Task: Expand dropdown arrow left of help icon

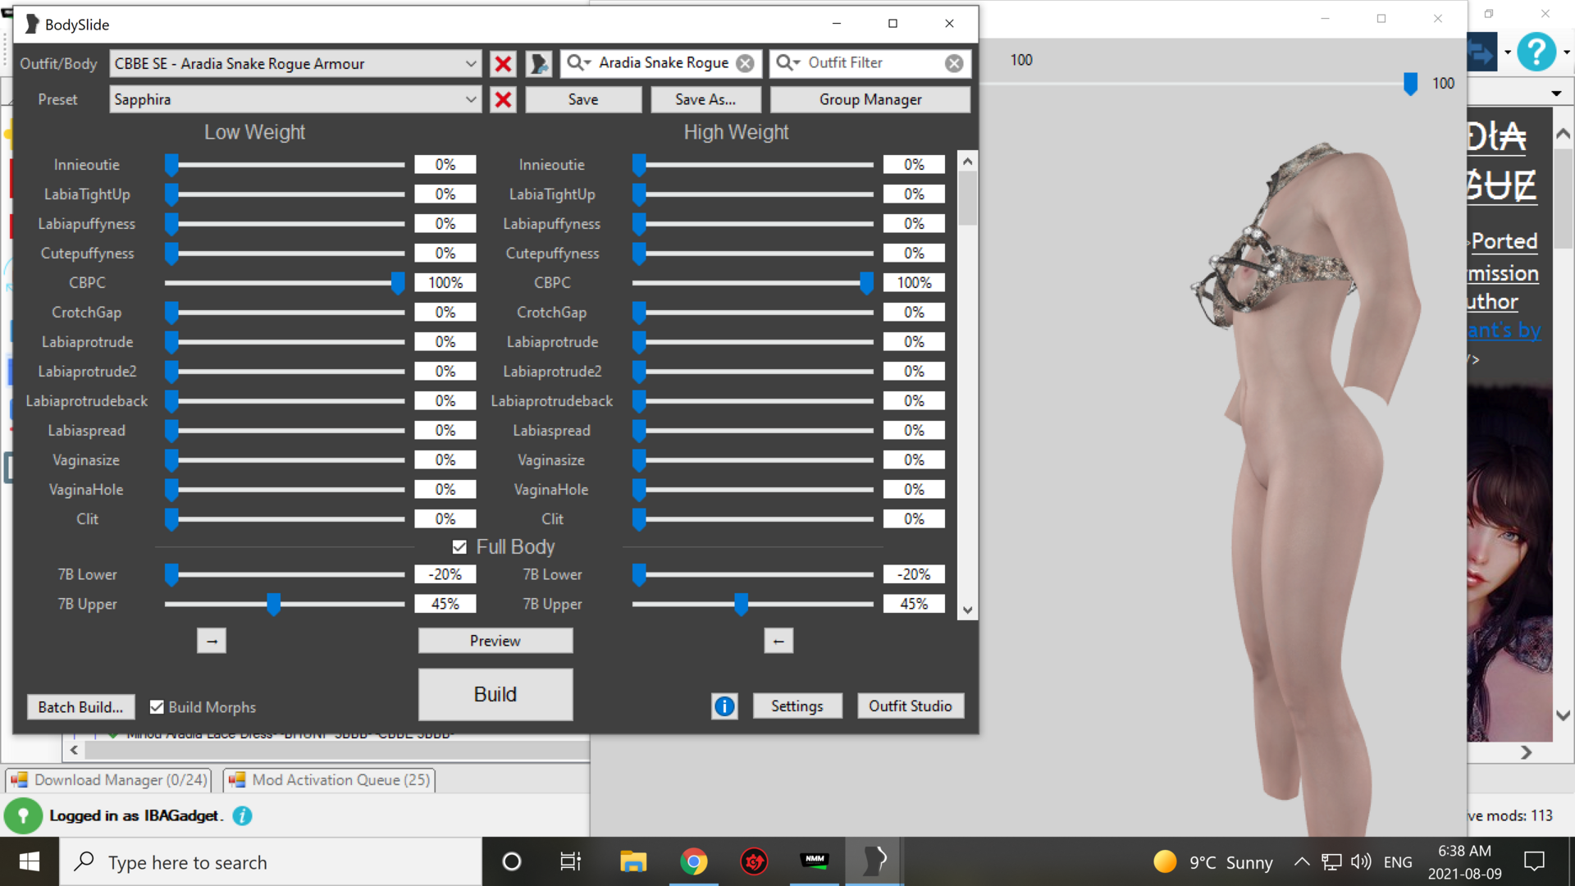Action: pos(1507,53)
